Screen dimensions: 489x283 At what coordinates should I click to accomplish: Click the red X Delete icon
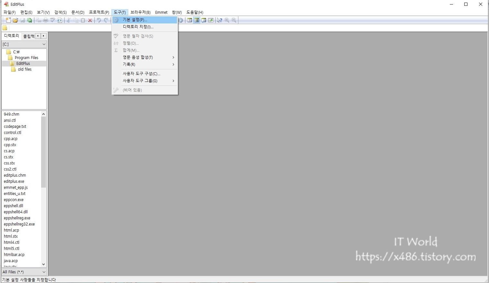90,20
